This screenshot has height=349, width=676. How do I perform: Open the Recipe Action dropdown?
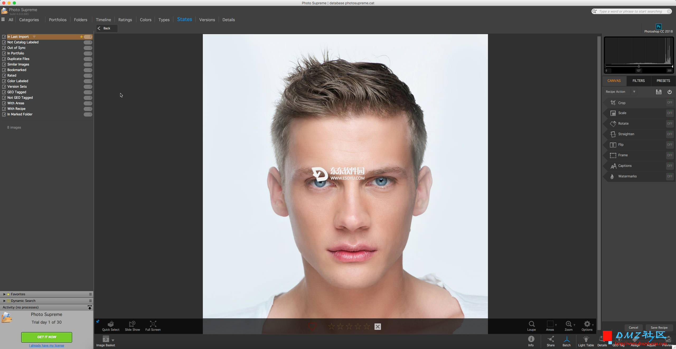[x=634, y=92]
